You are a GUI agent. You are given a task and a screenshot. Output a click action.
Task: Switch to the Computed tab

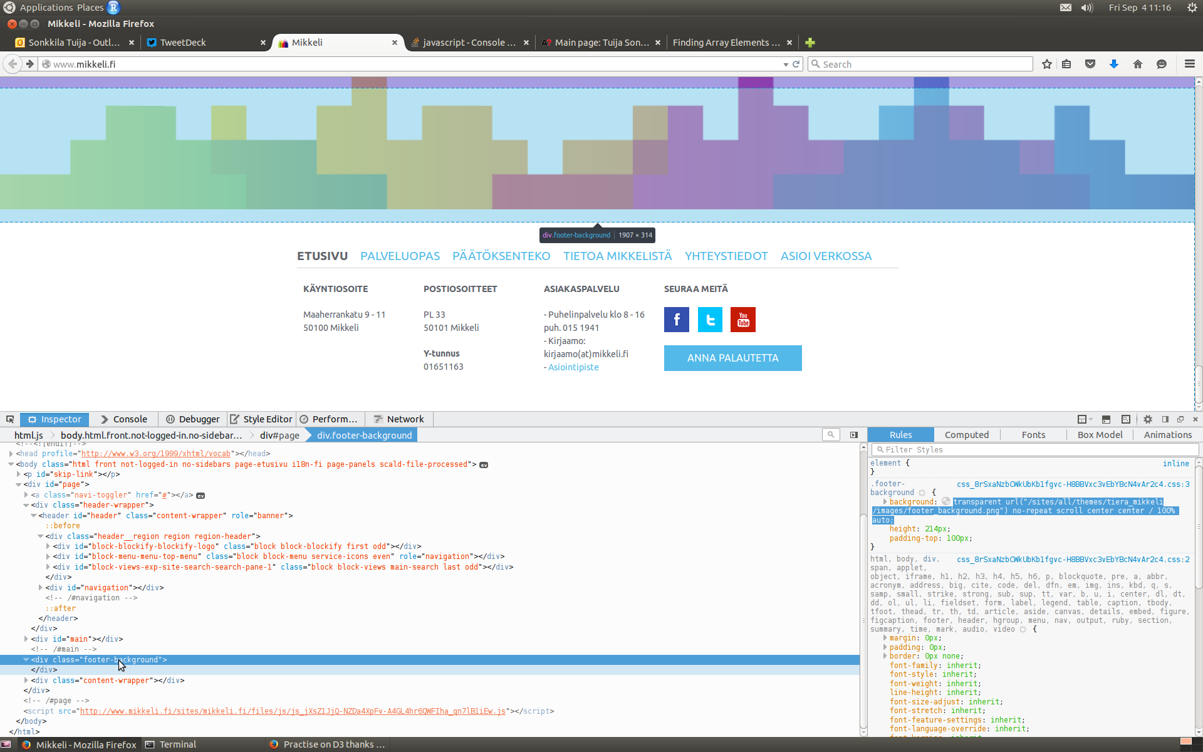(x=966, y=435)
